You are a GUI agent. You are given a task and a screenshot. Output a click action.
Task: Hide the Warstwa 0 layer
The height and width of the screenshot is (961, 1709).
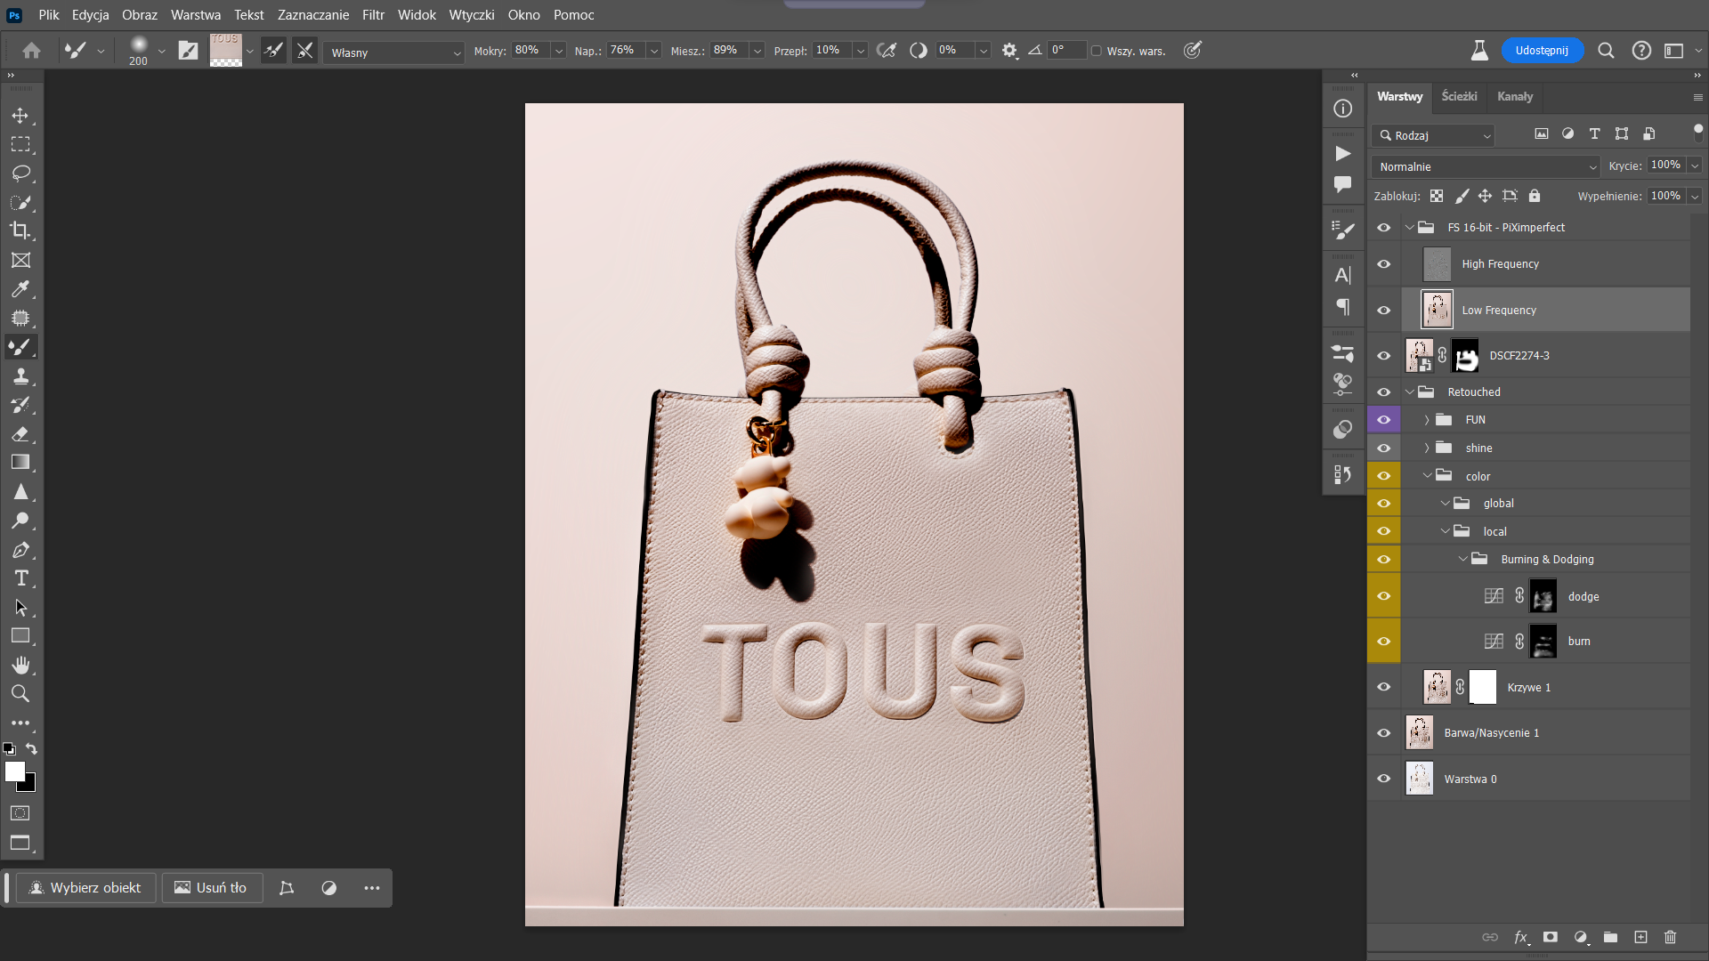[x=1384, y=779]
